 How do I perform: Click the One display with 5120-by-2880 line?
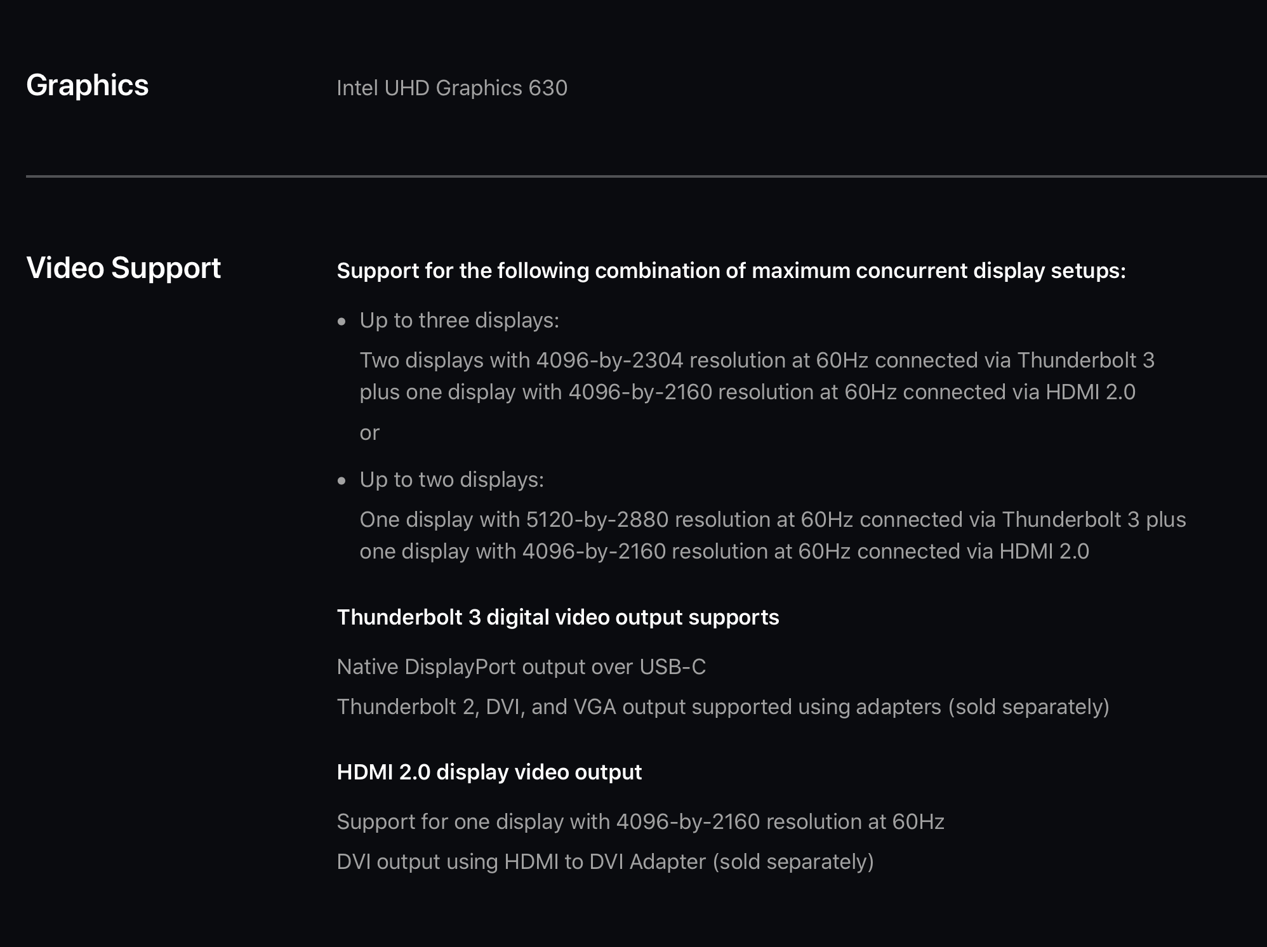click(x=773, y=520)
